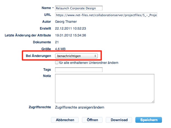Focus the Tags input field
Screen dimensions: 171x128
tap(79, 70)
